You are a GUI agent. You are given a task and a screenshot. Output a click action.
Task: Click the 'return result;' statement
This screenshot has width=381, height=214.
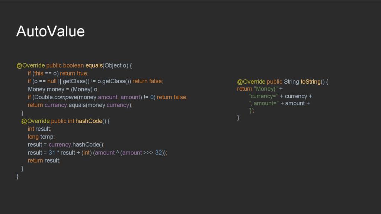(44, 160)
